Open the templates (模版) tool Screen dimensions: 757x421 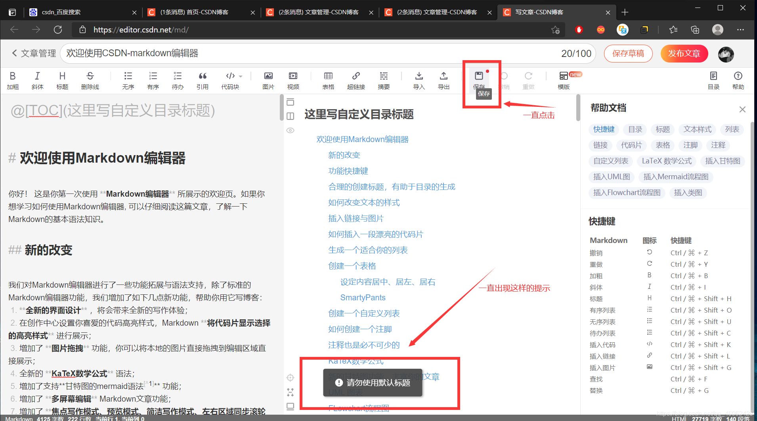click(x=564, y=80)
